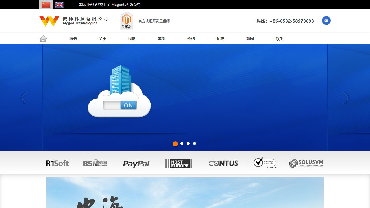Click the PayPal partner logo
This screenshot has height=208, width=370.
136,164
